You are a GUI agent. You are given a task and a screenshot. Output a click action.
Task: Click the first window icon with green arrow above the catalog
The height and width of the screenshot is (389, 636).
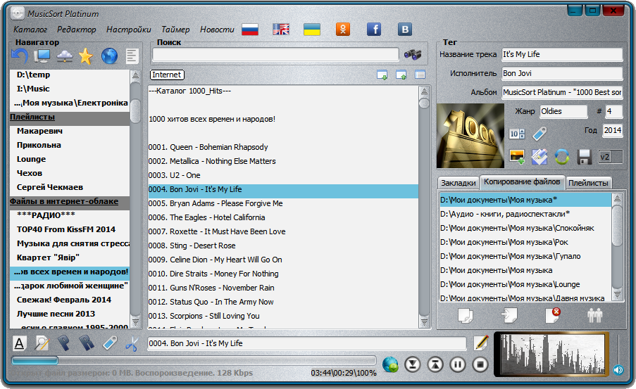(x=382, y=75)
